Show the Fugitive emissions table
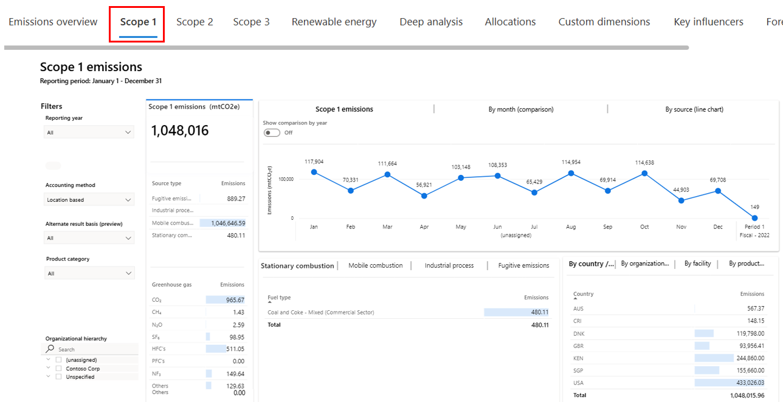783x402 pixels. (x=523, y=265)
